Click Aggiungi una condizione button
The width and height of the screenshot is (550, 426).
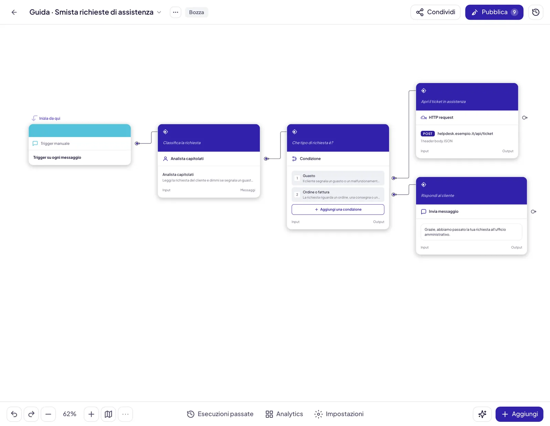338,209
